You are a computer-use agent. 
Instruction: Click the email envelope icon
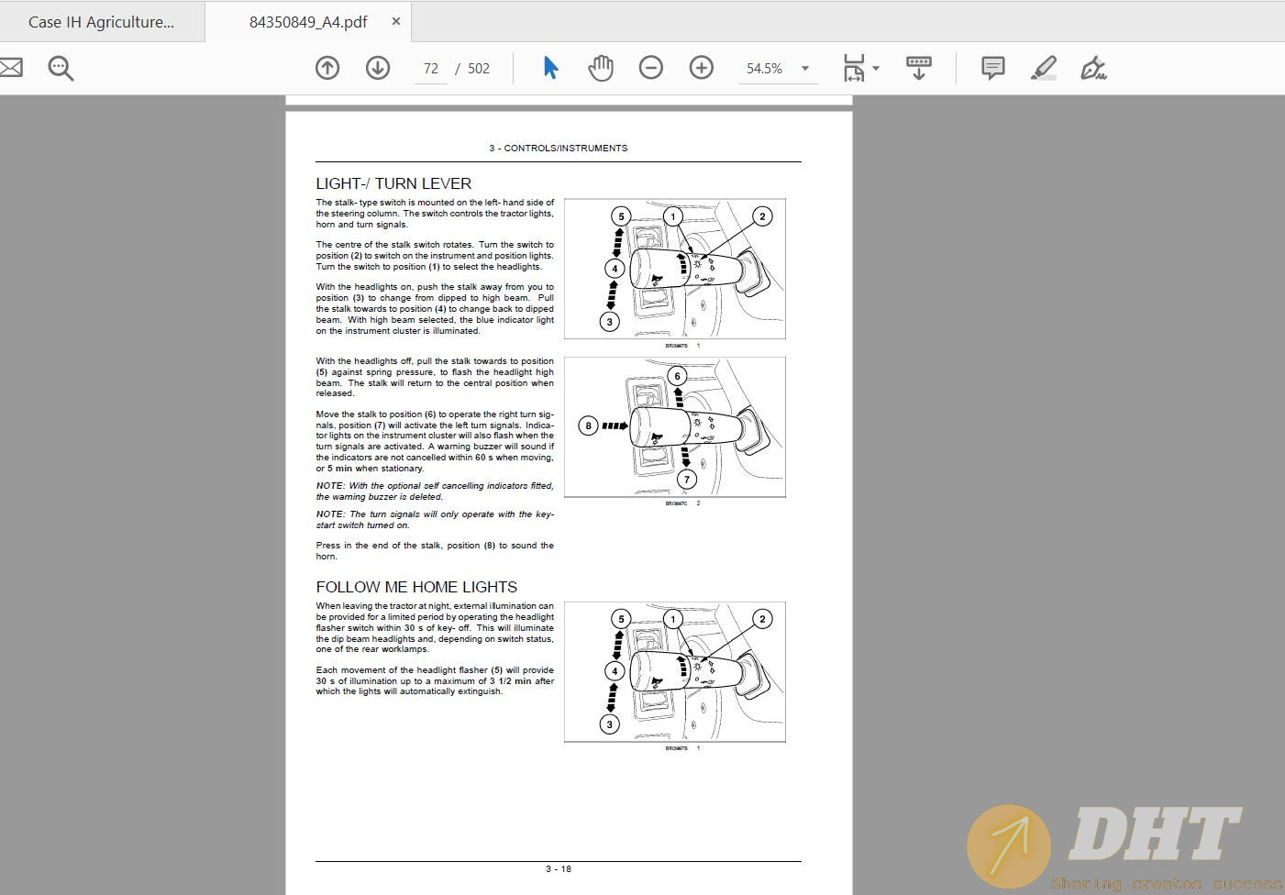pos(10,68)
